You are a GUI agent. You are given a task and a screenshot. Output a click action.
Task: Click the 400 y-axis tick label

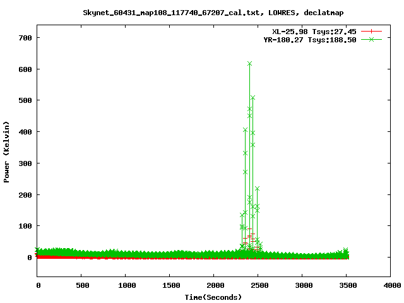coord(25,132)
